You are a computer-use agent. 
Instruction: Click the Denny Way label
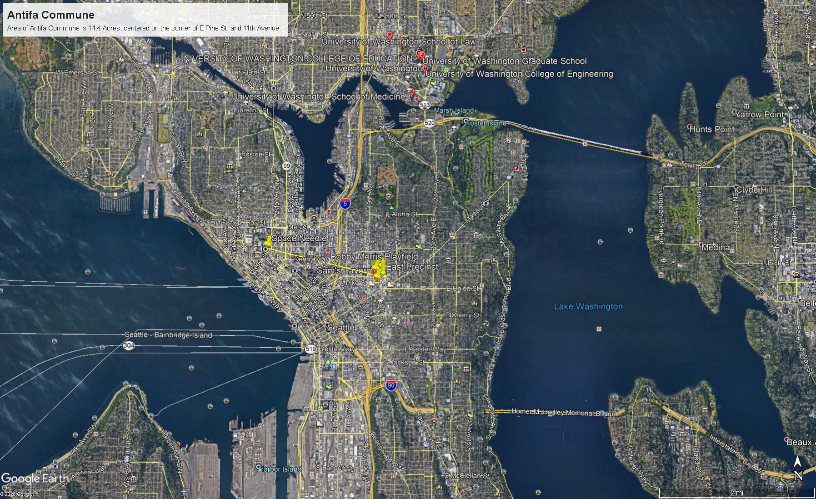pos(311,259)
